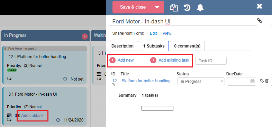The height and width of the screenshot is (127, 272).
Task: Open card 8 Ford Motor - In-dash UI
Action: (x=45, y=106)
